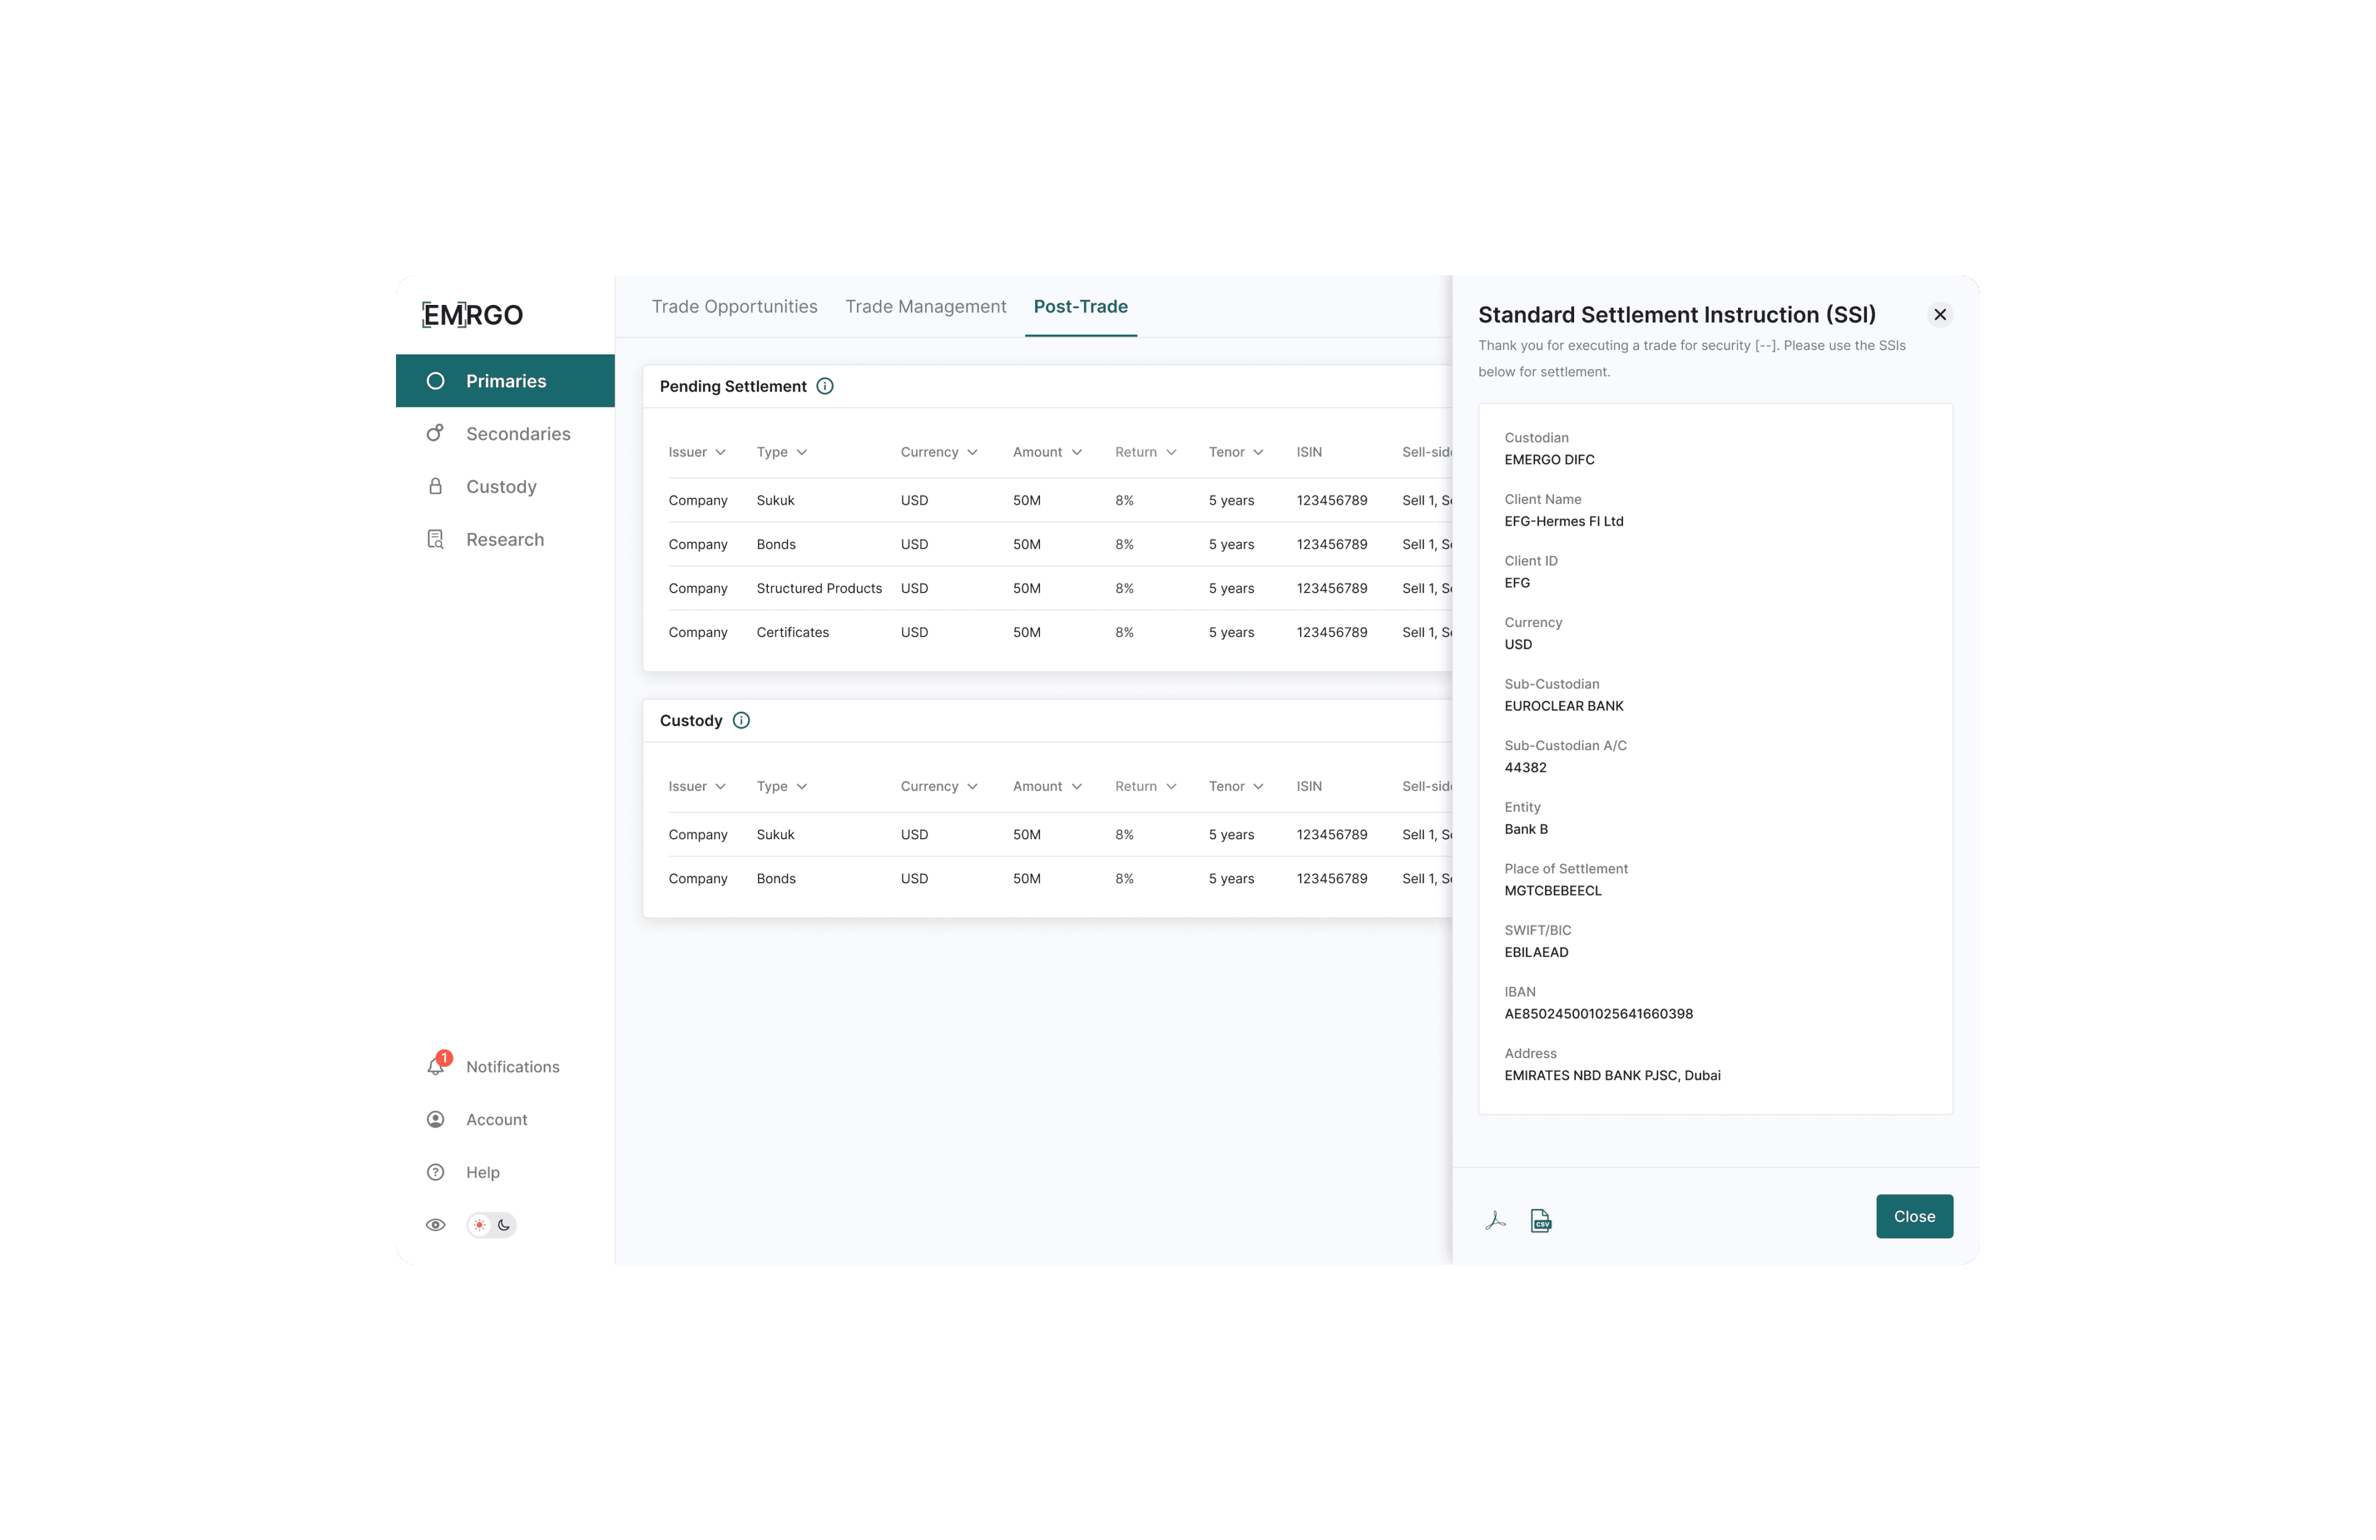Viewport: 2376px width, 1540px height.
Task: Expand Issuer column dropdown in Pending Settlement
Action: [x=721, y=452]
